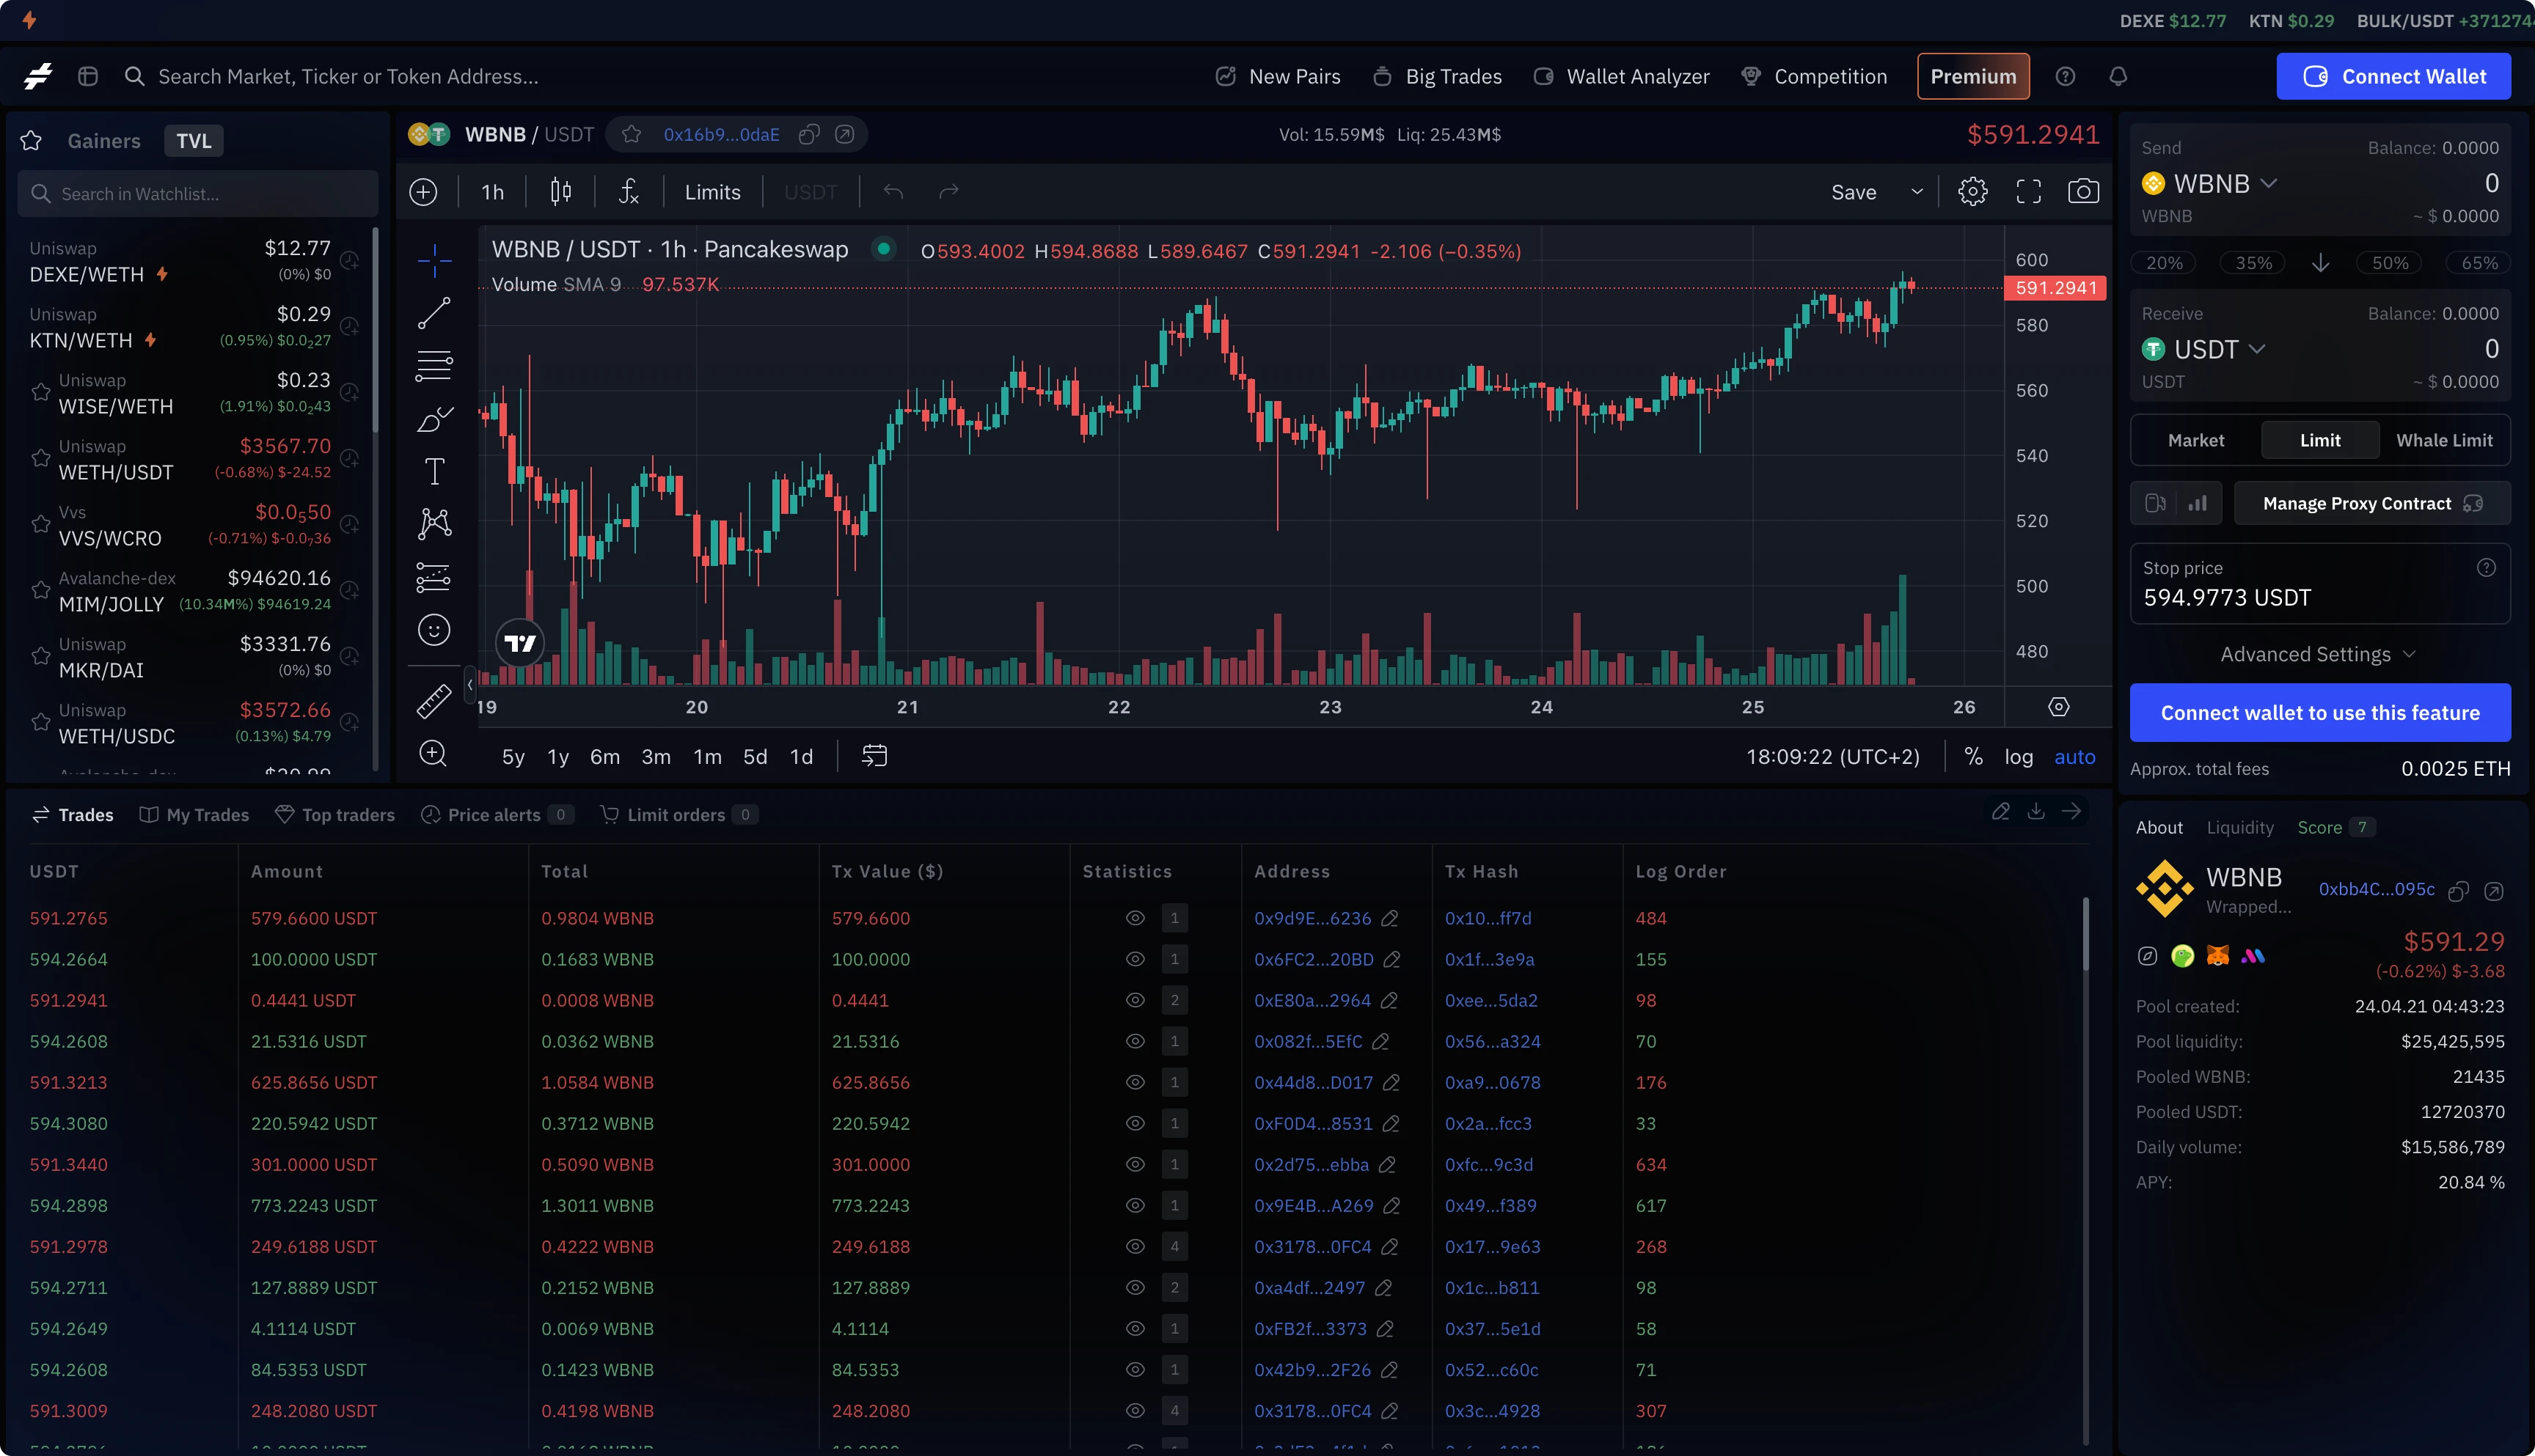
Task: Select the Market order tab
Action: [x=2196, y=441]
